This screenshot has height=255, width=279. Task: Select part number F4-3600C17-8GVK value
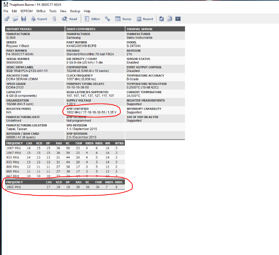pos(20,54)
